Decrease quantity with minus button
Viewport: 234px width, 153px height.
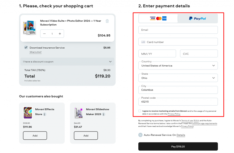pyautogui.click(x=44, y=34)
